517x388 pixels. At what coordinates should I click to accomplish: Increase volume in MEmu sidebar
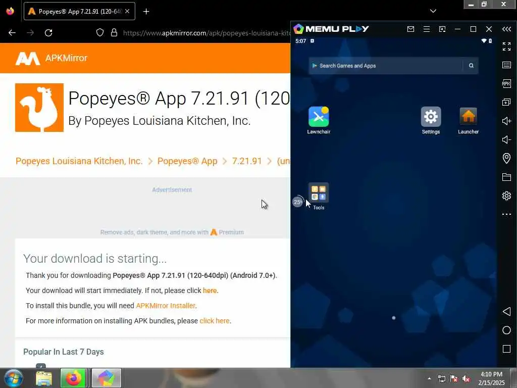(x=506, y=121)
